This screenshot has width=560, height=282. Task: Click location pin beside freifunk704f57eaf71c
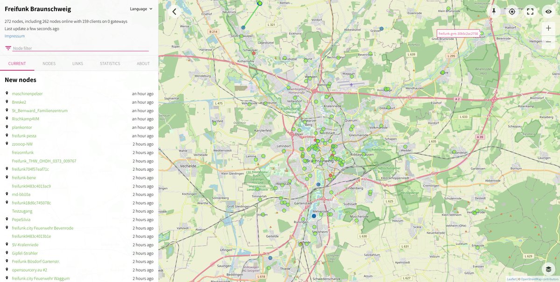pyautogui.click(x=7, y=168)
